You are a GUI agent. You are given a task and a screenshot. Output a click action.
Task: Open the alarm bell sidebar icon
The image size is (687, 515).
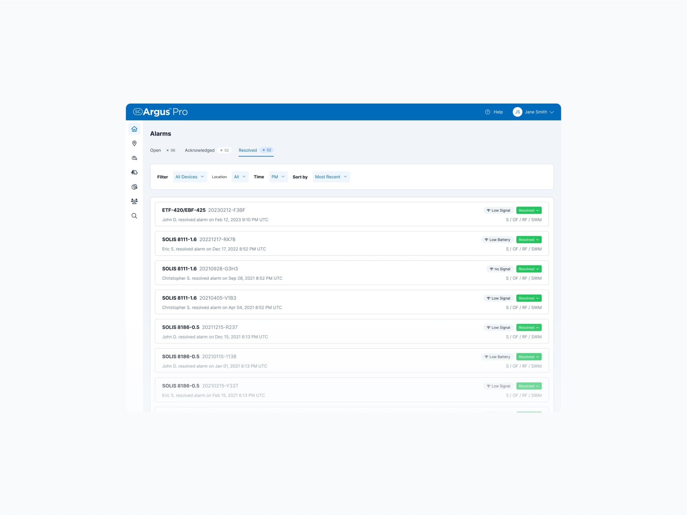click(x=134, y=172)
